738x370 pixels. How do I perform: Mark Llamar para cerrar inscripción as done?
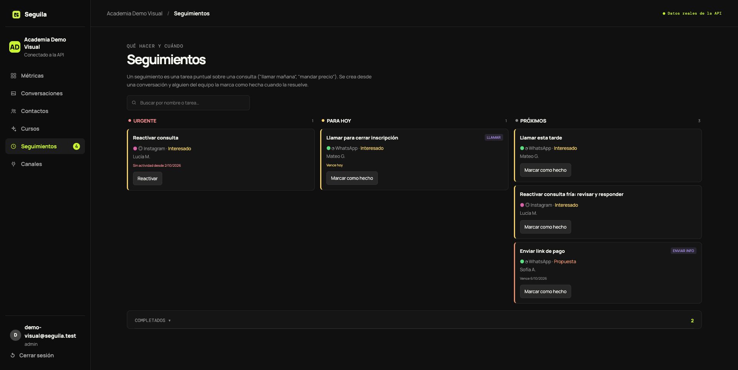tap(352, 178)
